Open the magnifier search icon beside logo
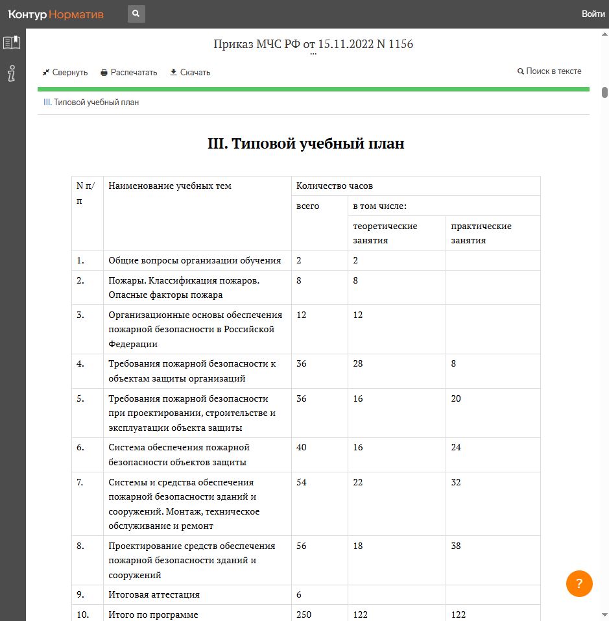 click(x=136, y=13)
